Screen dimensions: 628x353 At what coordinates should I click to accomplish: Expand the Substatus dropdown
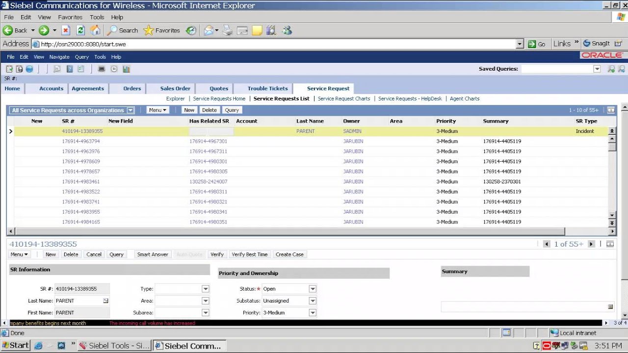tap(313, 301)
